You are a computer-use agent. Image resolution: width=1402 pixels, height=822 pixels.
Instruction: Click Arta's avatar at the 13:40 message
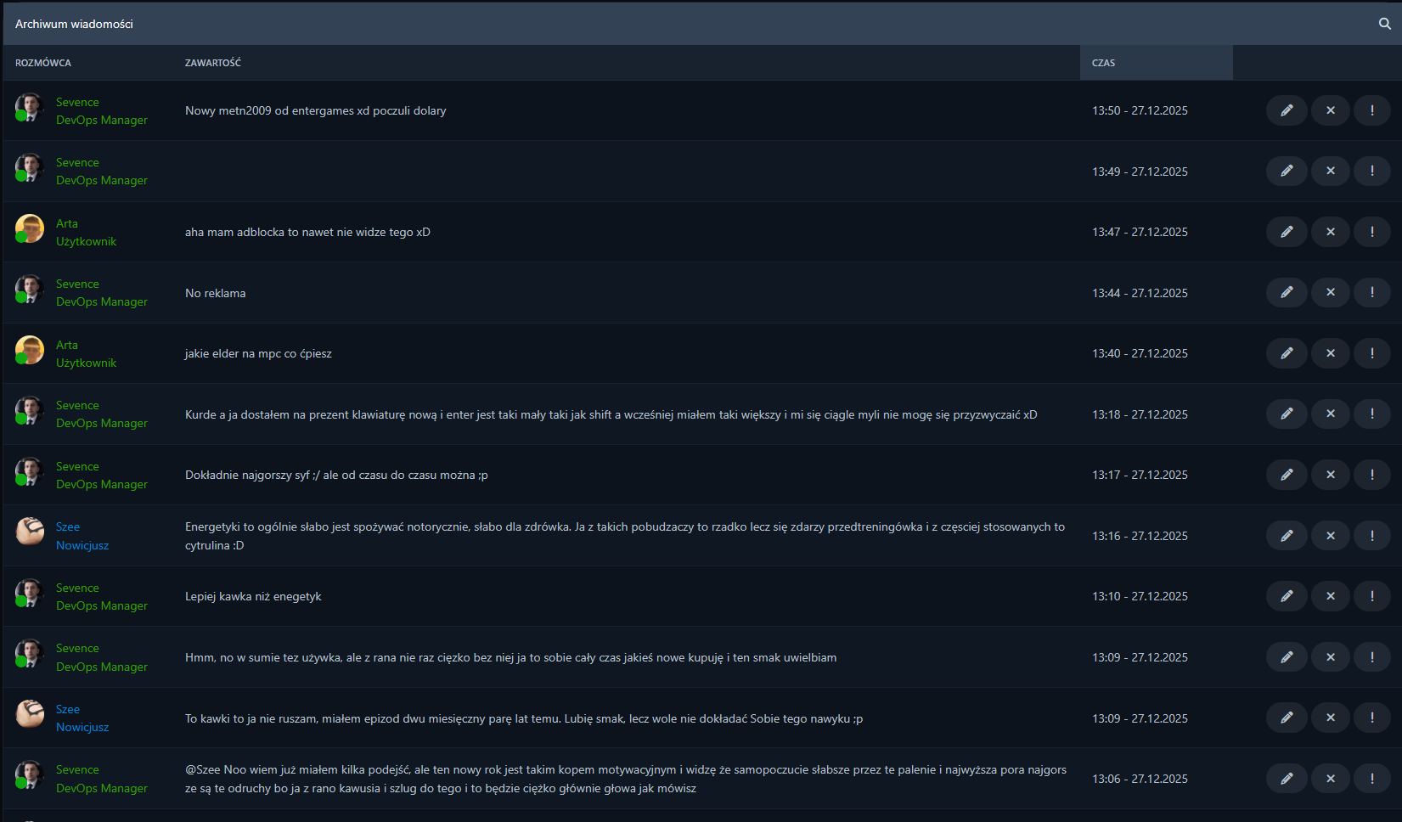pyautogui.click(x=30, y=350)
